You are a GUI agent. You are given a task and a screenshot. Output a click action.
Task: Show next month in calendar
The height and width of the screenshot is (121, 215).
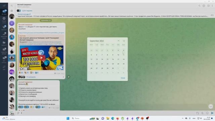[124, 41]
